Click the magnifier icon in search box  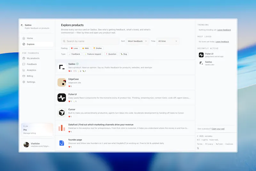[x=64, y=41]
